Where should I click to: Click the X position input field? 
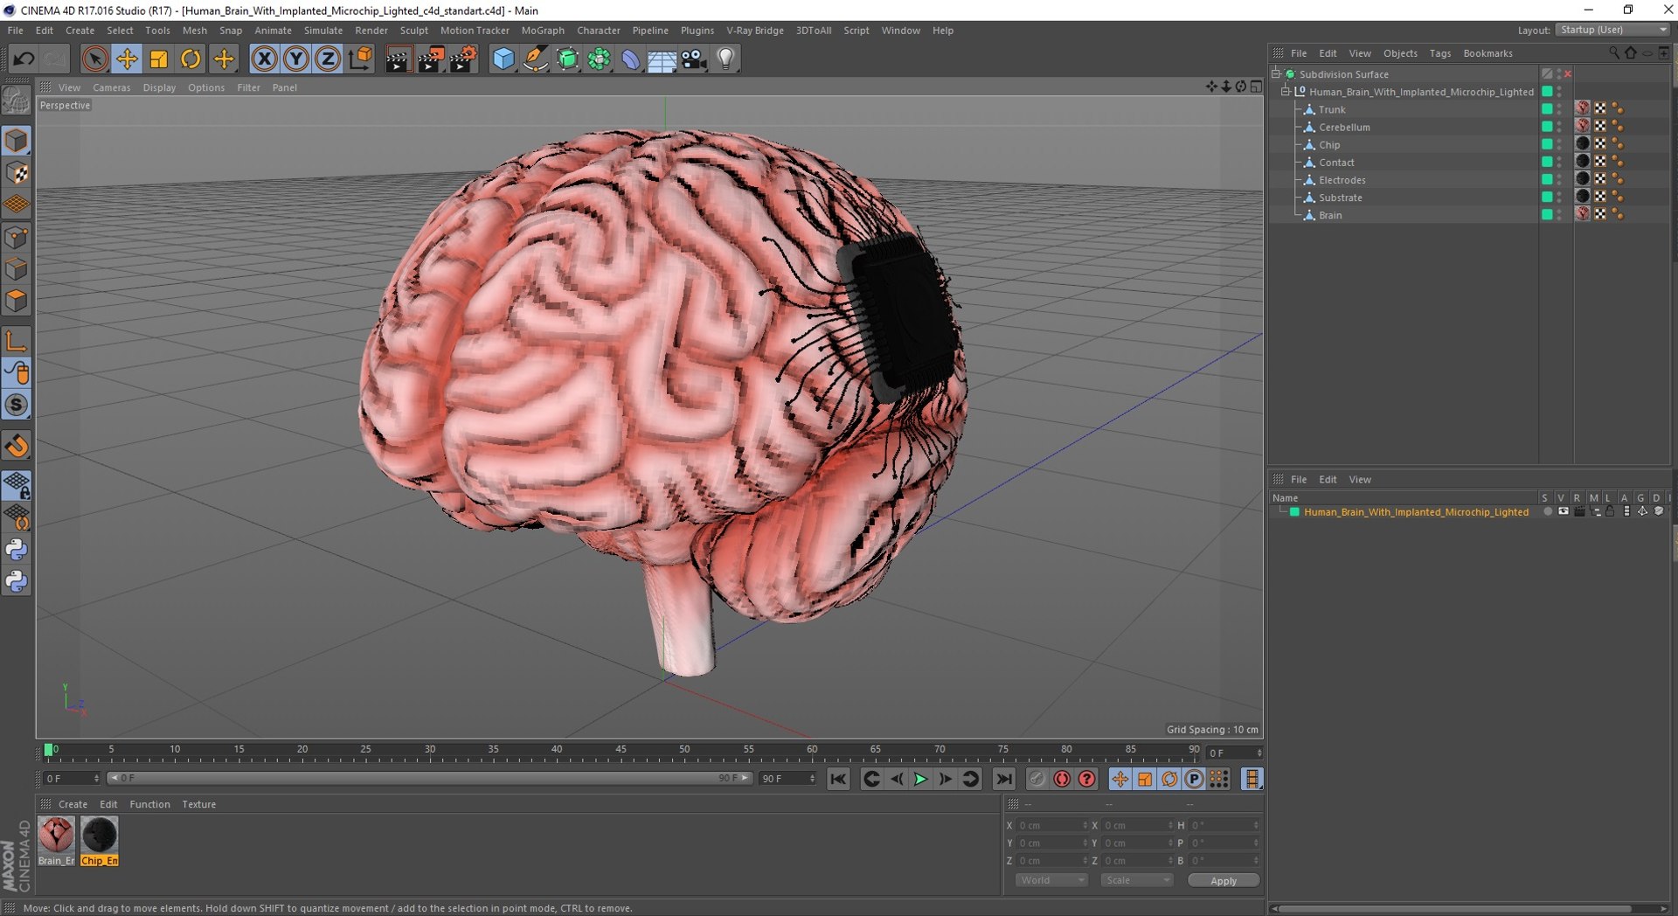1050,825
